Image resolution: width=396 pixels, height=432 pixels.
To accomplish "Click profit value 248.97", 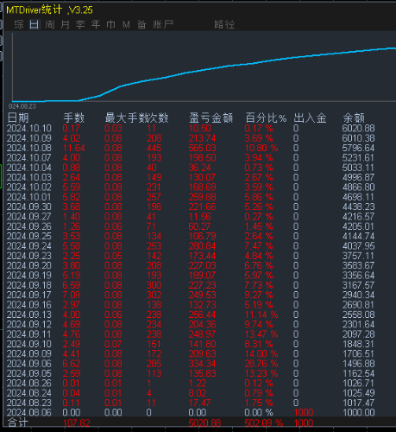I will coord(203,334).
